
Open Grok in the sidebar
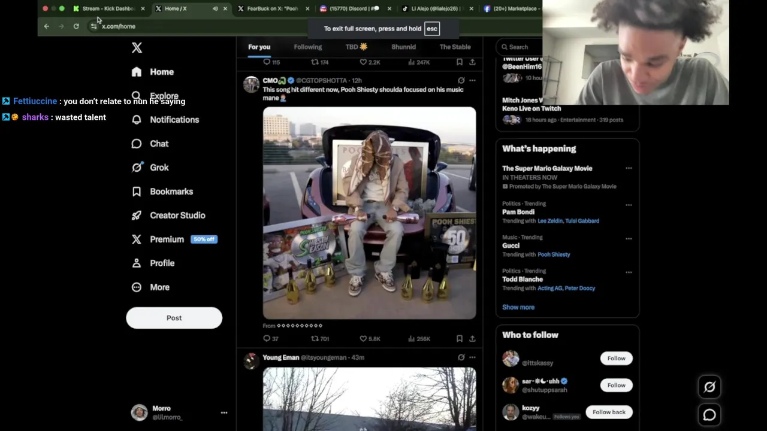pos(150,168)
